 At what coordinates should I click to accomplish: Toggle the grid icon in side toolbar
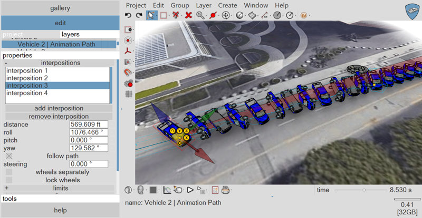pos(129,94)
